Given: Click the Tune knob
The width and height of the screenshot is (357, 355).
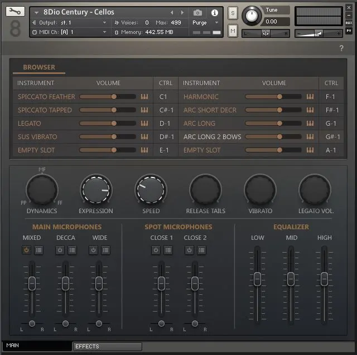Looking at the screenshot, I should tap(252, 16).
